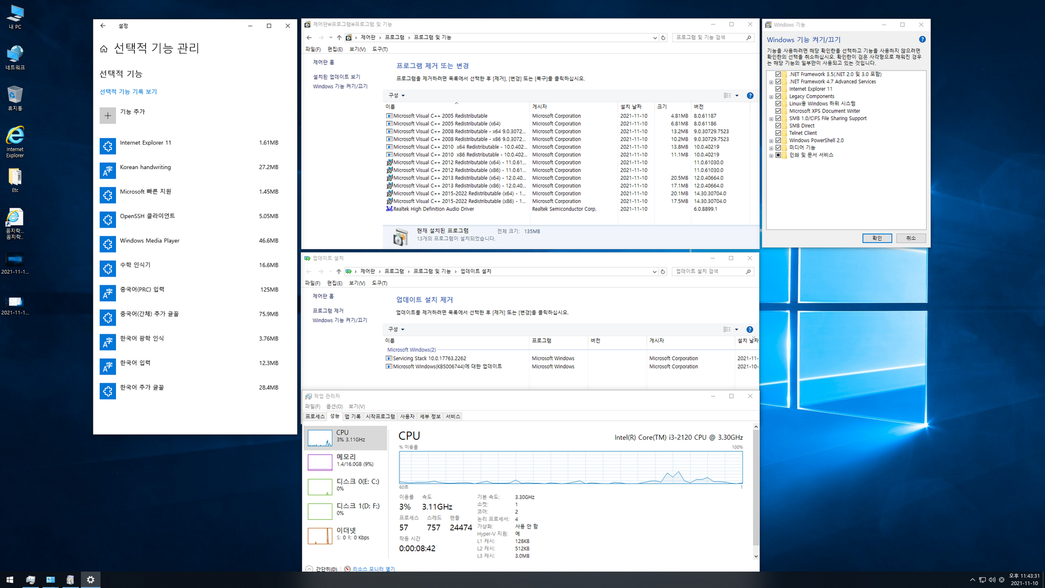Select the Servicing Stack 10.0.17763.2262 update row
The image size is (1045, 588).
571,359
